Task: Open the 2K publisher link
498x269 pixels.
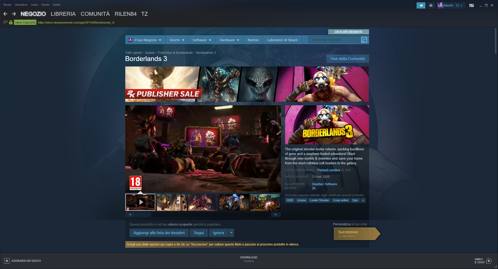Action: [x=314, y=188]
